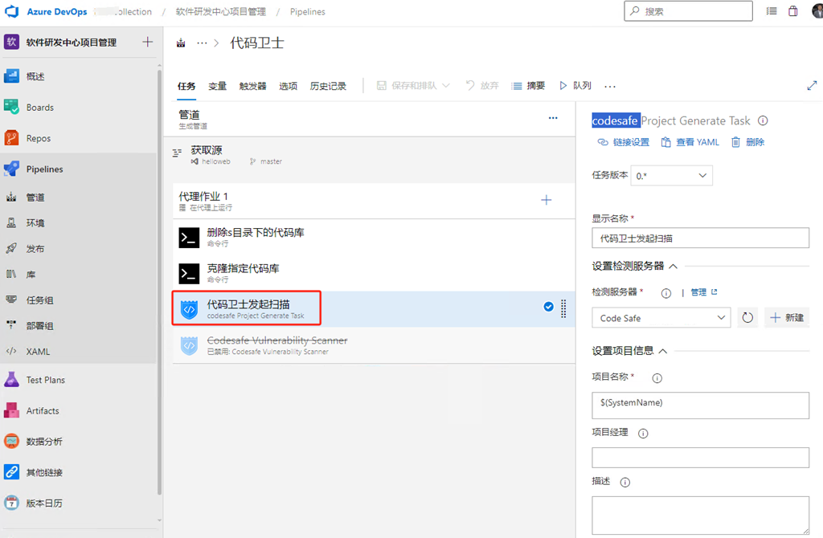The width and height of the screenshot is (823, 538).
Task: Open the 概述 overview sidebar icon
Action: point(11,76)
